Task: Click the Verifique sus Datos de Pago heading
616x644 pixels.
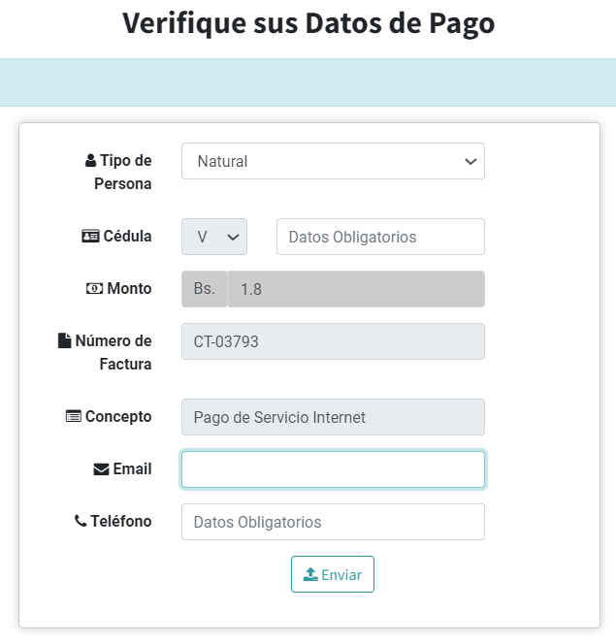Action: (x=308, y=23)
